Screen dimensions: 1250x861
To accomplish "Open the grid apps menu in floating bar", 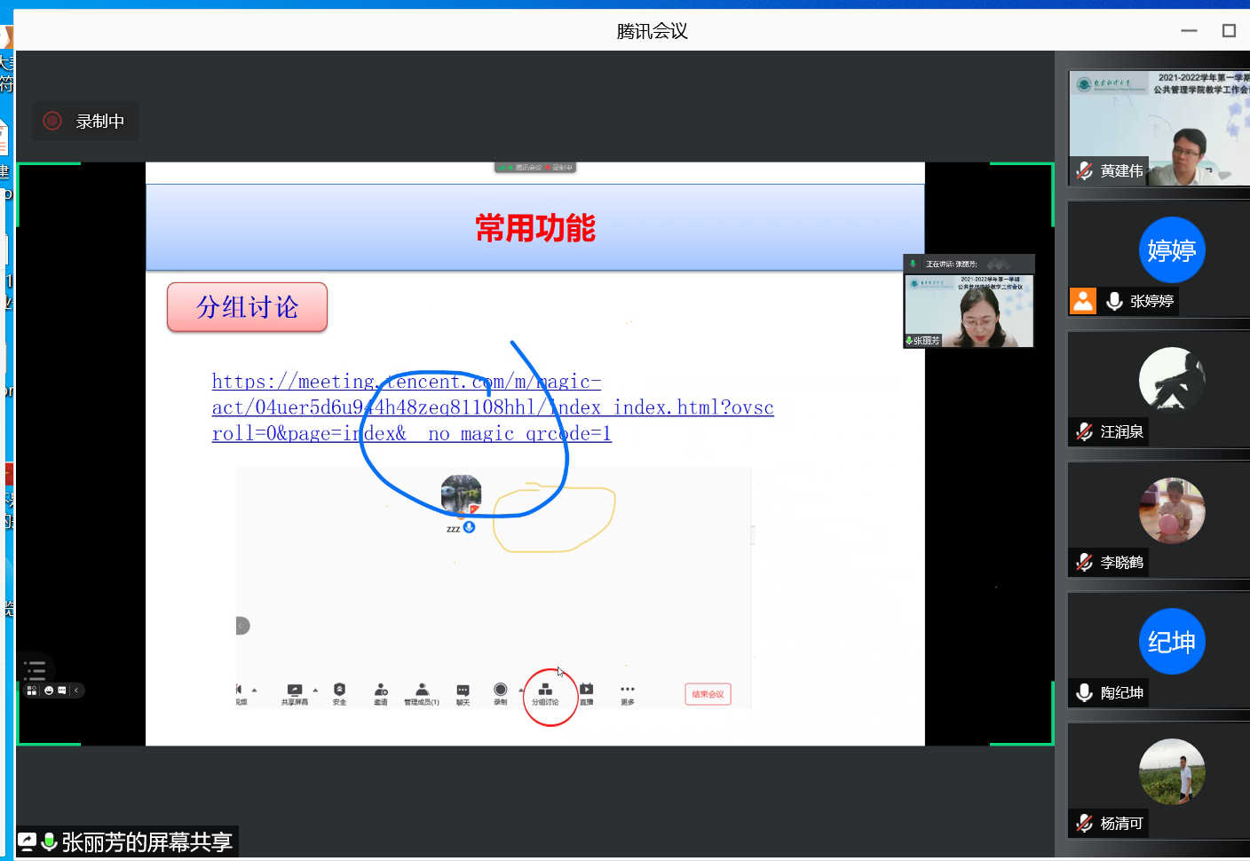I will point(32,690).
